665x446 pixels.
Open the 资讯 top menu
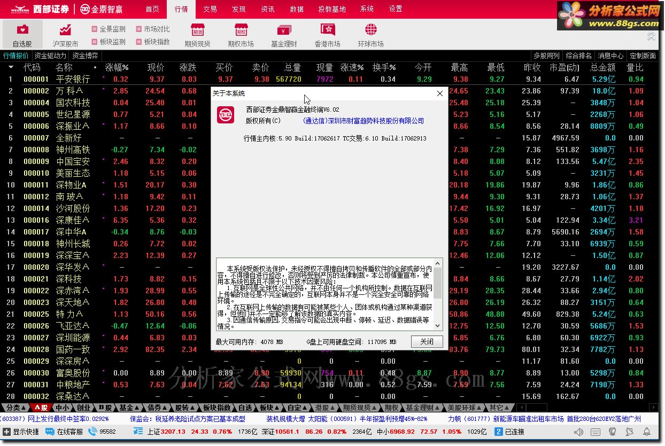pyautogui.click(x=268, y=9)
